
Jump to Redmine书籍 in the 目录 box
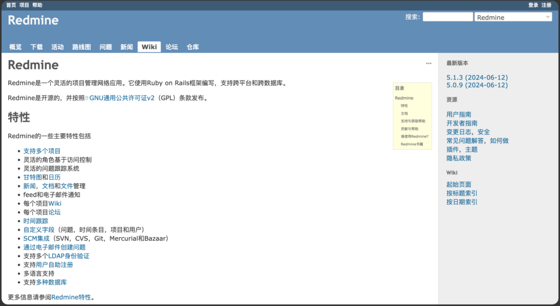[412, 144]
